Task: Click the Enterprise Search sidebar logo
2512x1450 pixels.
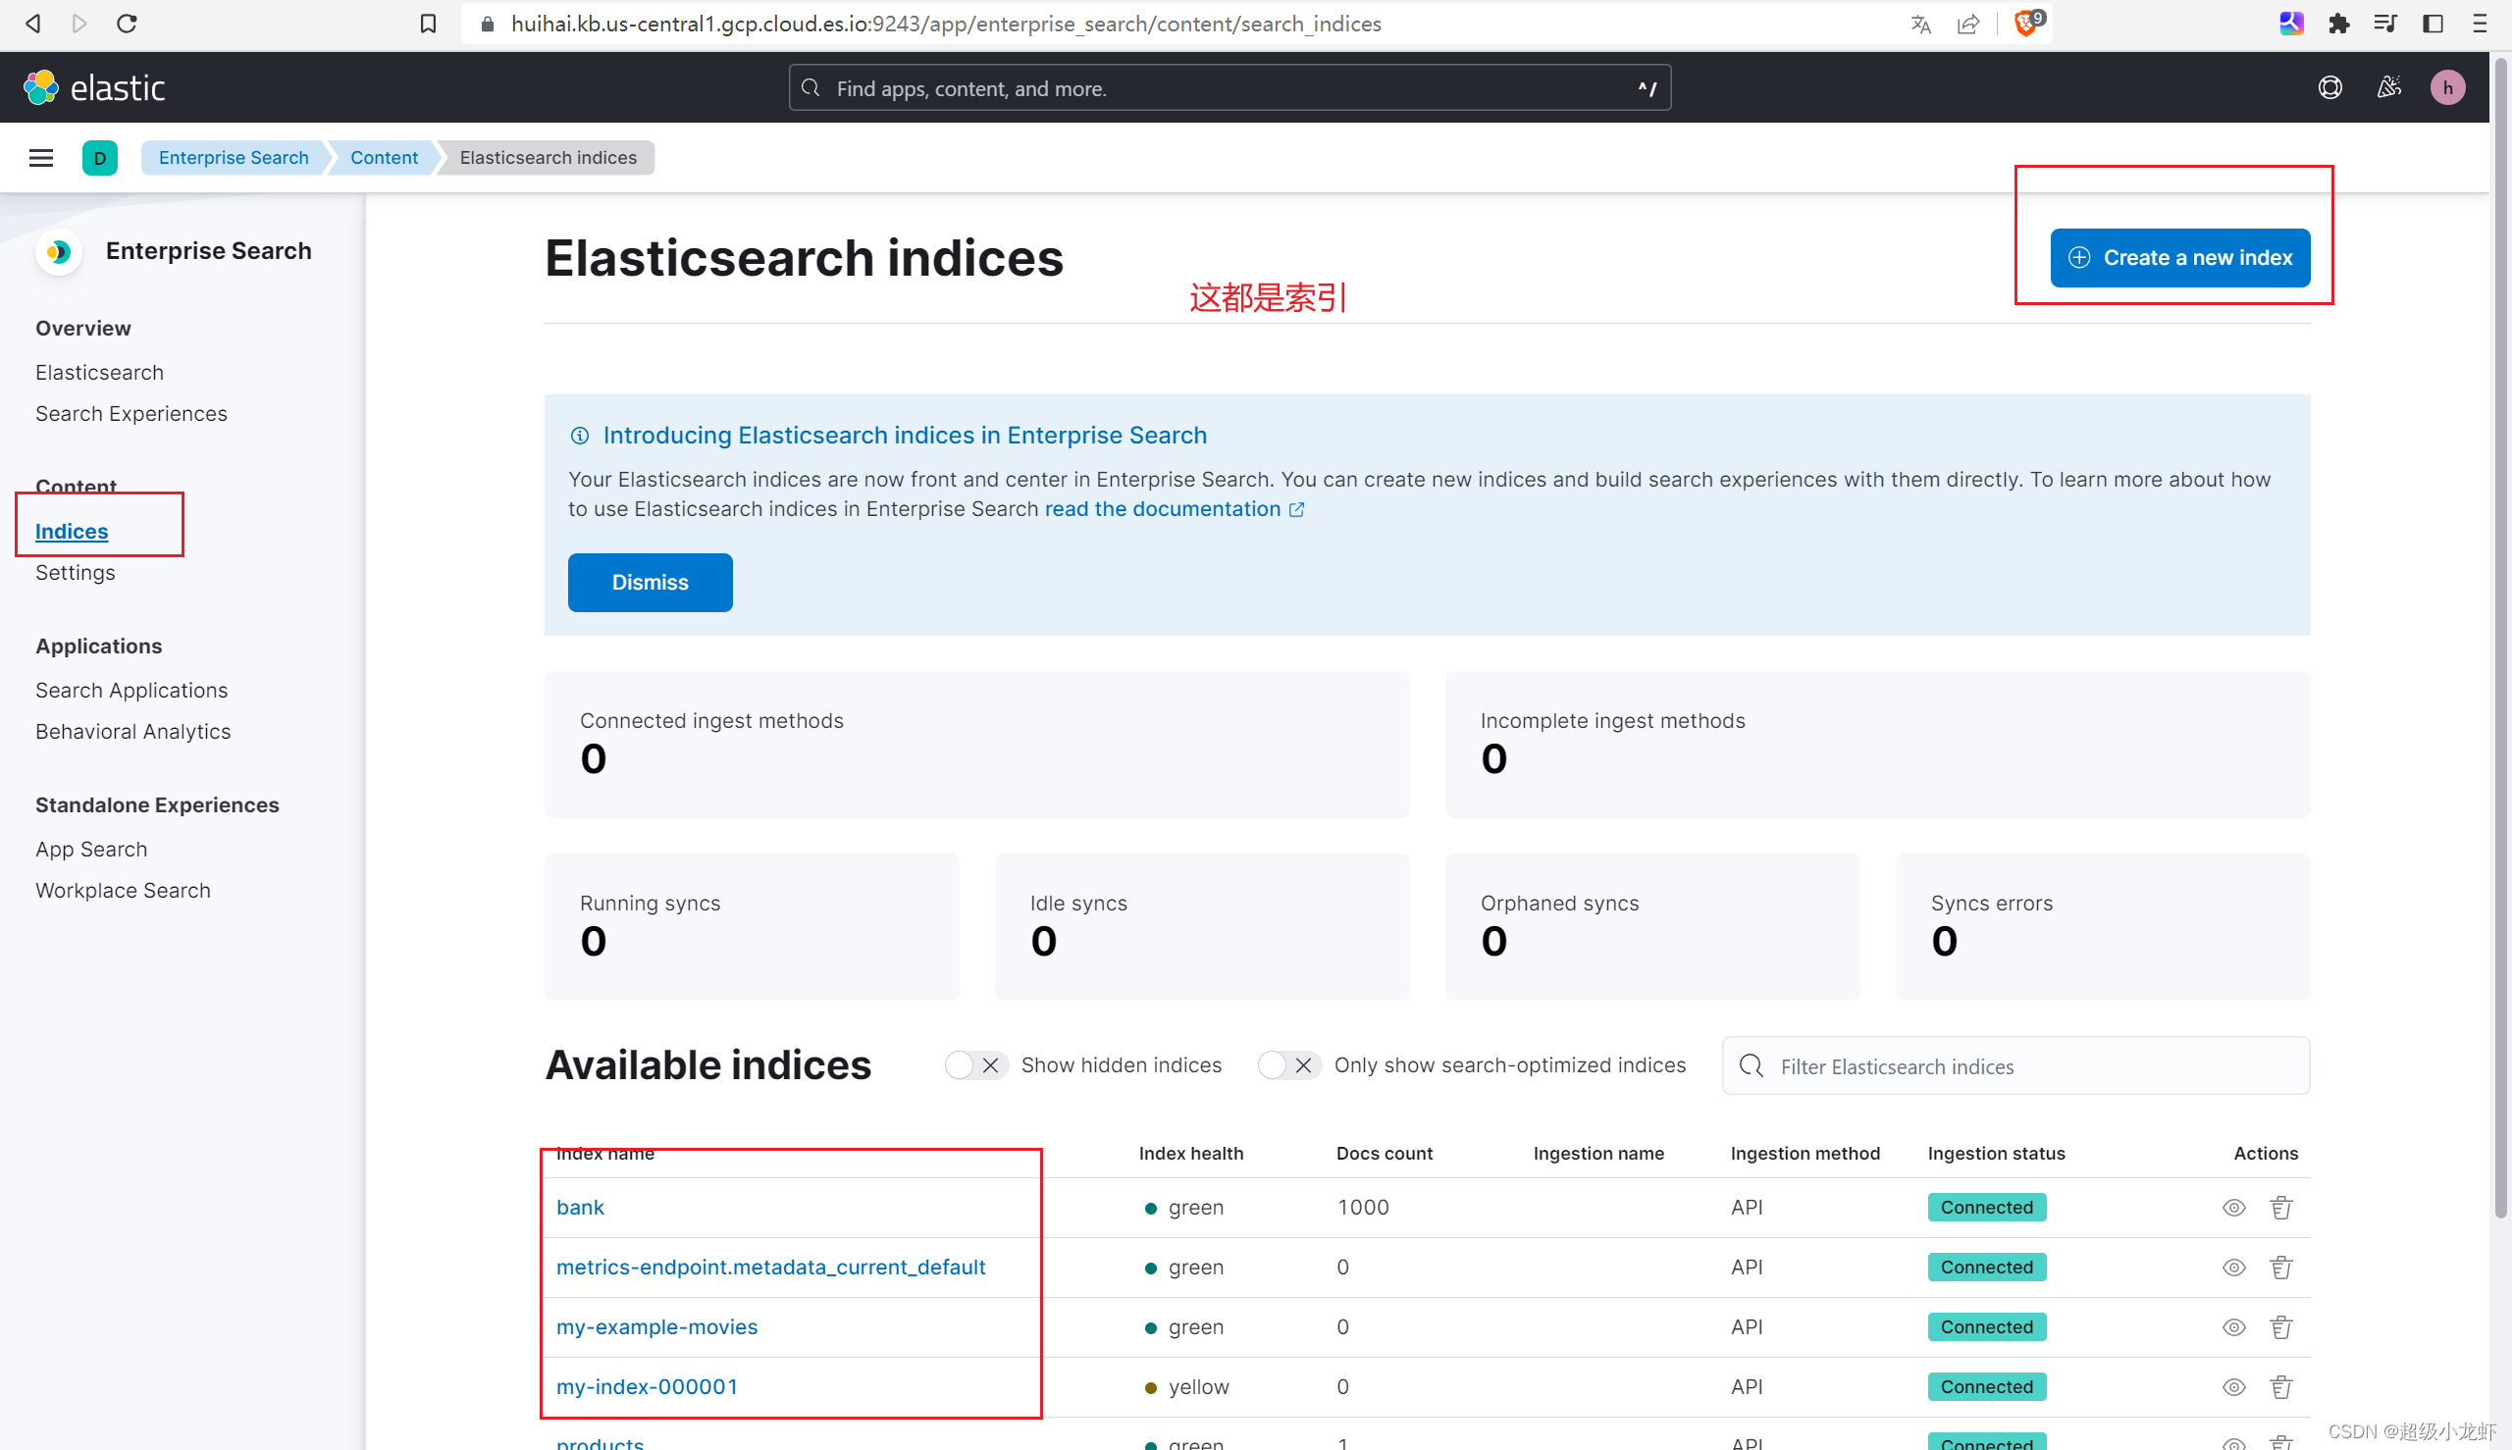Action: (59, 252)
